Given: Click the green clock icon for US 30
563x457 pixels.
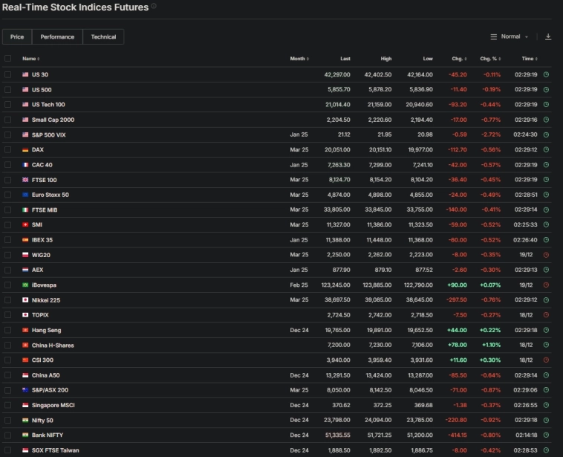Looking at the screenshot, I should pyautogui.click(x=546, y=74).
